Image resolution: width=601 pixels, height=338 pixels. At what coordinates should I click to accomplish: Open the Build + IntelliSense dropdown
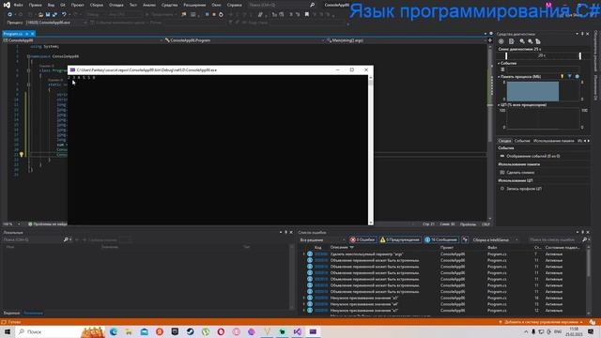pyautogui.click(x=495, y=239)
